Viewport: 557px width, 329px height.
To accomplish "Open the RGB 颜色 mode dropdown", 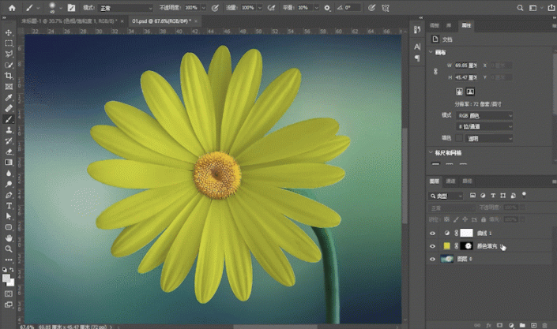I will [484, 115].
